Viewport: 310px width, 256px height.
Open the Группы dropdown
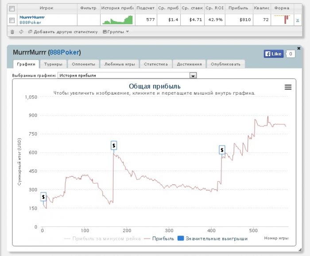tap(116, 31)
